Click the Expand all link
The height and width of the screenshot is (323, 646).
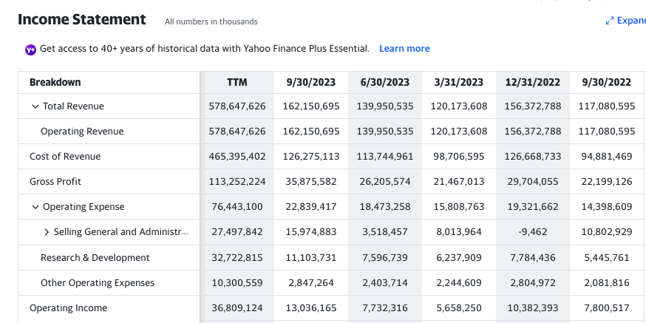tap(630, 21)
